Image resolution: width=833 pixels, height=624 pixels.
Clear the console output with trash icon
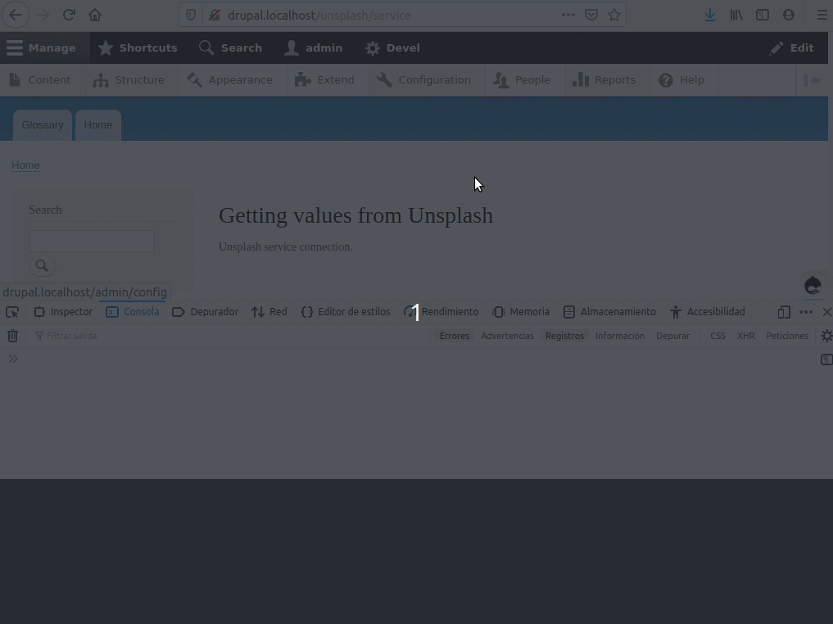[12, 335]
